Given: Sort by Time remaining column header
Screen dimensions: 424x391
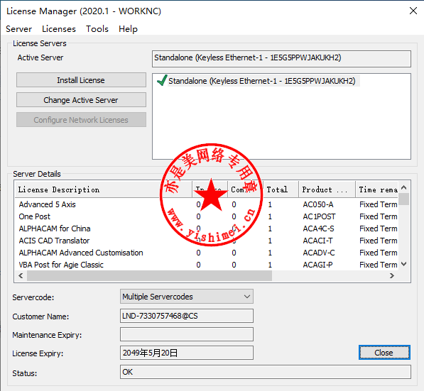Looking at the screenshot, I should 377,189.
